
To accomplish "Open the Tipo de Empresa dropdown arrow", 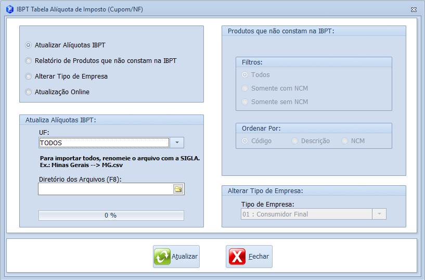I will pyautogui.click(x=379, y=214).
